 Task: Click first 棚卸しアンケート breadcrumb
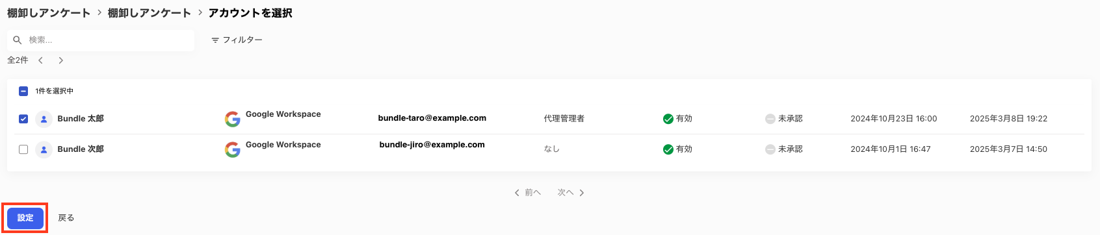pos(49,13)
